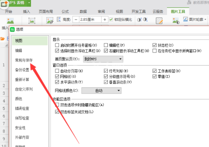The image size is (209, 147).
Task: Switch to 页面布局 ribbon tab
Action: [x=46, y=12]
